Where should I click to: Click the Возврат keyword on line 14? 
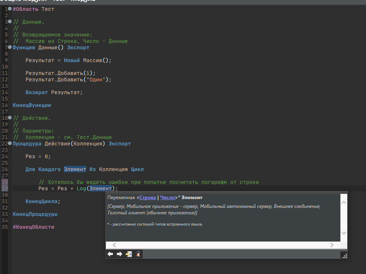[37, 93]
